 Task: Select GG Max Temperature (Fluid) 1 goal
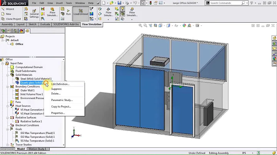pyautogui.click(x=37, y=133)
